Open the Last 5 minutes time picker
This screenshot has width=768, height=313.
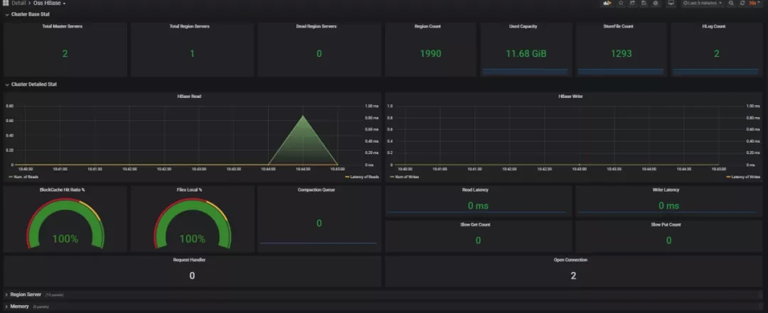pos(703,4)
